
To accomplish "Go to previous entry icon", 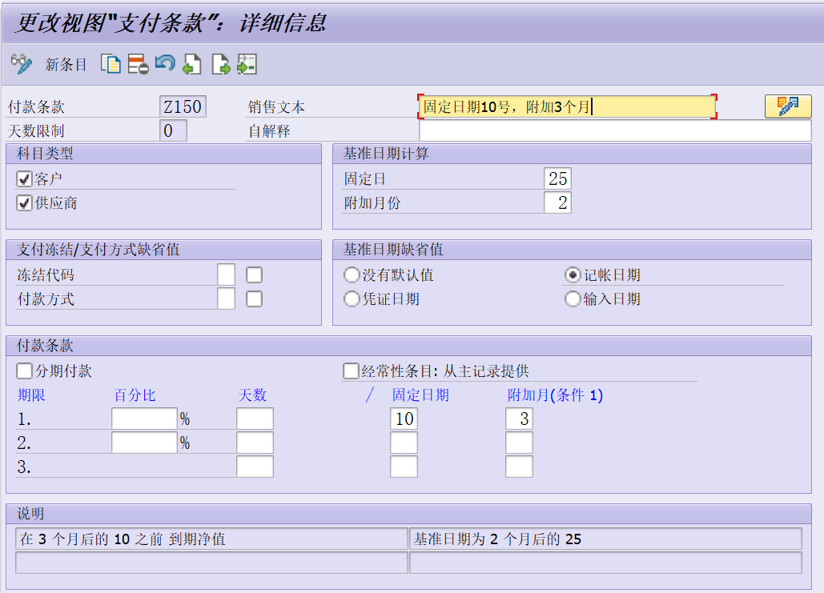I will point(192,64).
